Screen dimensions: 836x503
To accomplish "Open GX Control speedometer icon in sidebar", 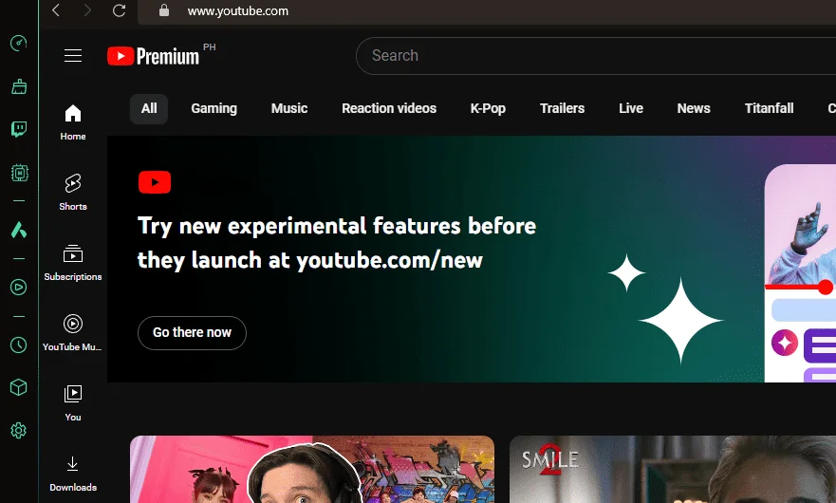I will tap(19, 44).
